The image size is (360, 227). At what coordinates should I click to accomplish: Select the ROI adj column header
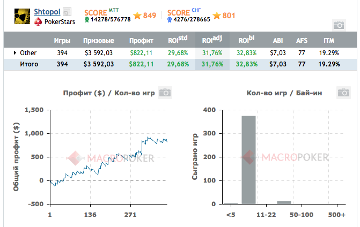(x=212, y=40)
